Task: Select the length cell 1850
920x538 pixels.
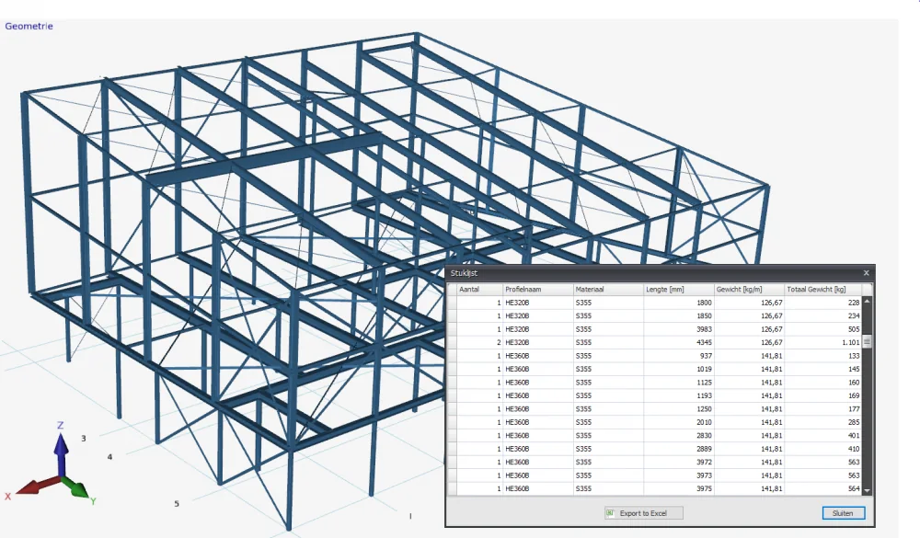Action: click(679, 315)
